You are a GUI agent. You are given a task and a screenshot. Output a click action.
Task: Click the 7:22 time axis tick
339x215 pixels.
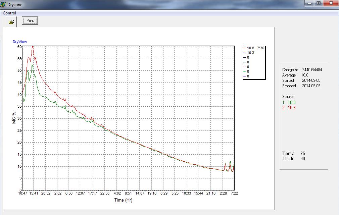[234, 193]
